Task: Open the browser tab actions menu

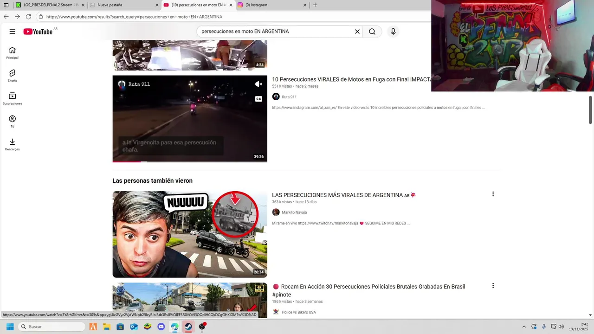Action: 6,5
